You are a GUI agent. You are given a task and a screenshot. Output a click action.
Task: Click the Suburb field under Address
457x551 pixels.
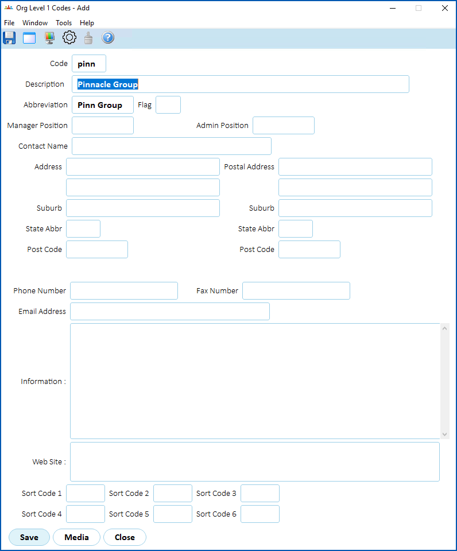143,208
